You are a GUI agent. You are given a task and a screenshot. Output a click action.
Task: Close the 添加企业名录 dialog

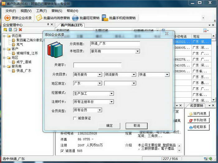167,33
